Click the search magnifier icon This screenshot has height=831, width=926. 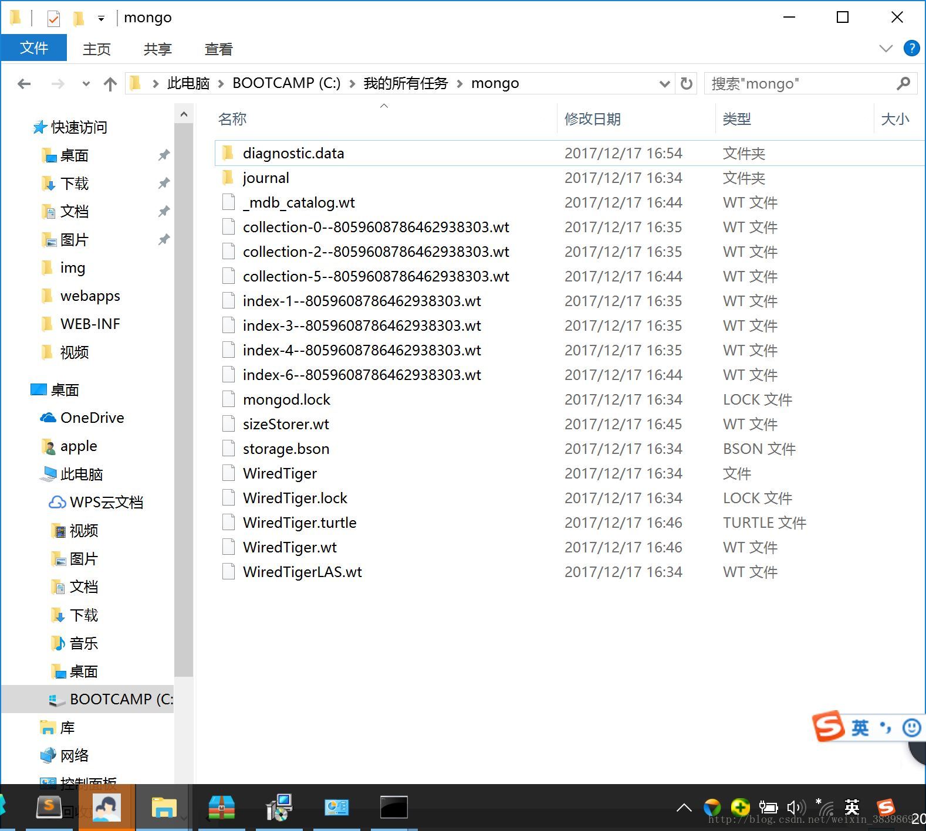click(x=904, y=84)
